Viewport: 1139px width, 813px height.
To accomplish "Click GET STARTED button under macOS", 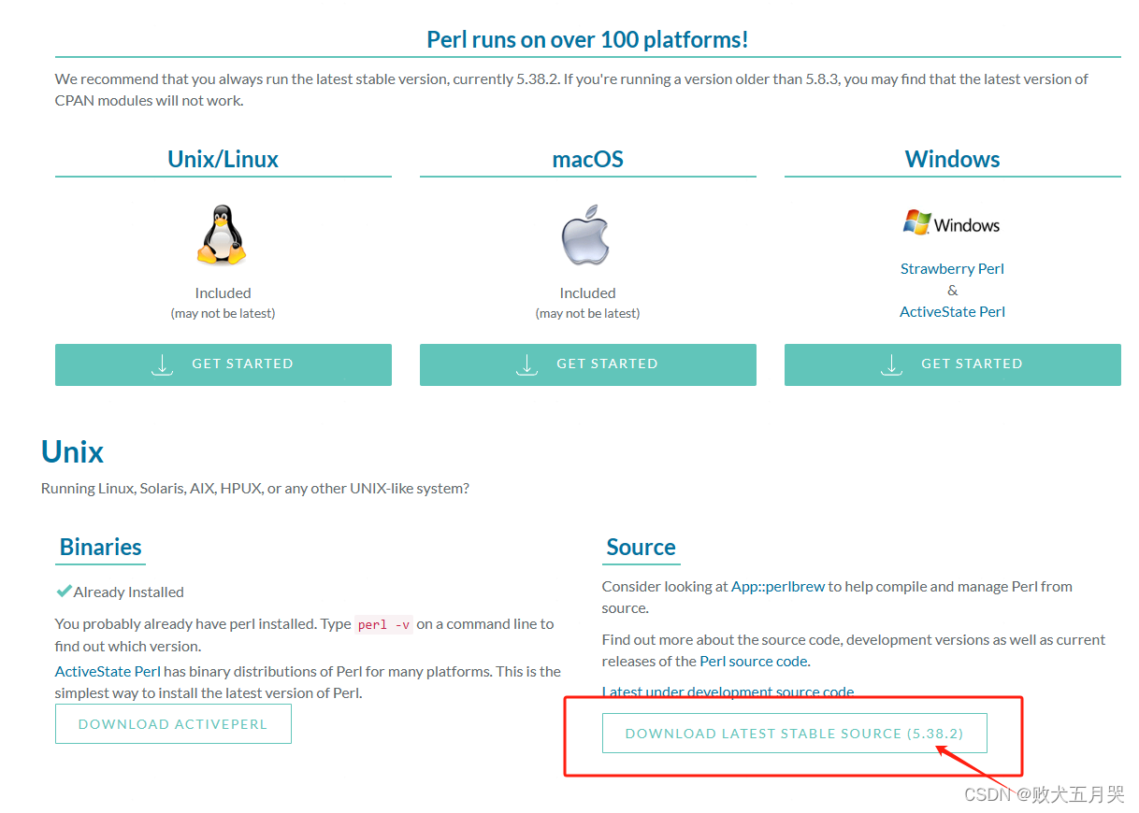I will [x=588, y=364].
